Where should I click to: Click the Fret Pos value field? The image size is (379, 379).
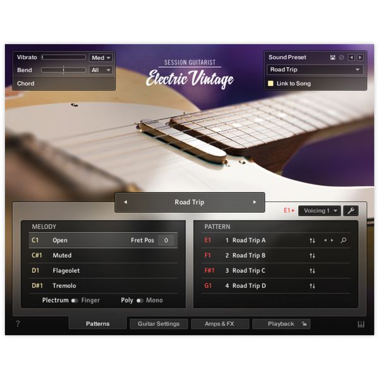tap(166, 240)
